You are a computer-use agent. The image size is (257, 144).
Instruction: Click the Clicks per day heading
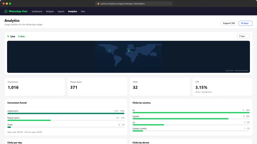[x=14, y=142]
